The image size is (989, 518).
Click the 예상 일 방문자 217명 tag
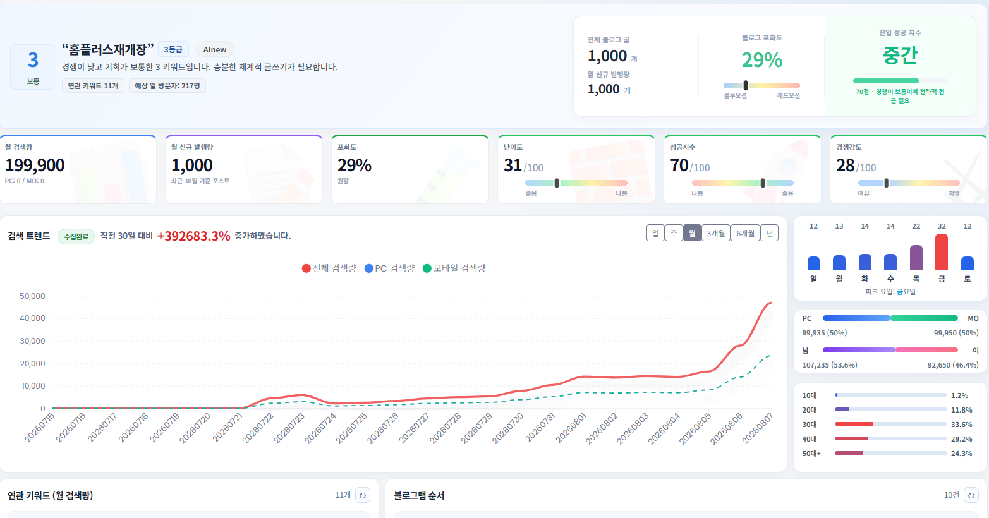click(x=167, y=86)
